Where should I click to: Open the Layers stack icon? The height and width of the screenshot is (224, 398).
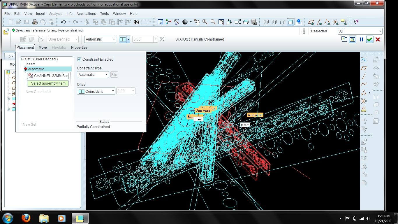tap(246, 22)
